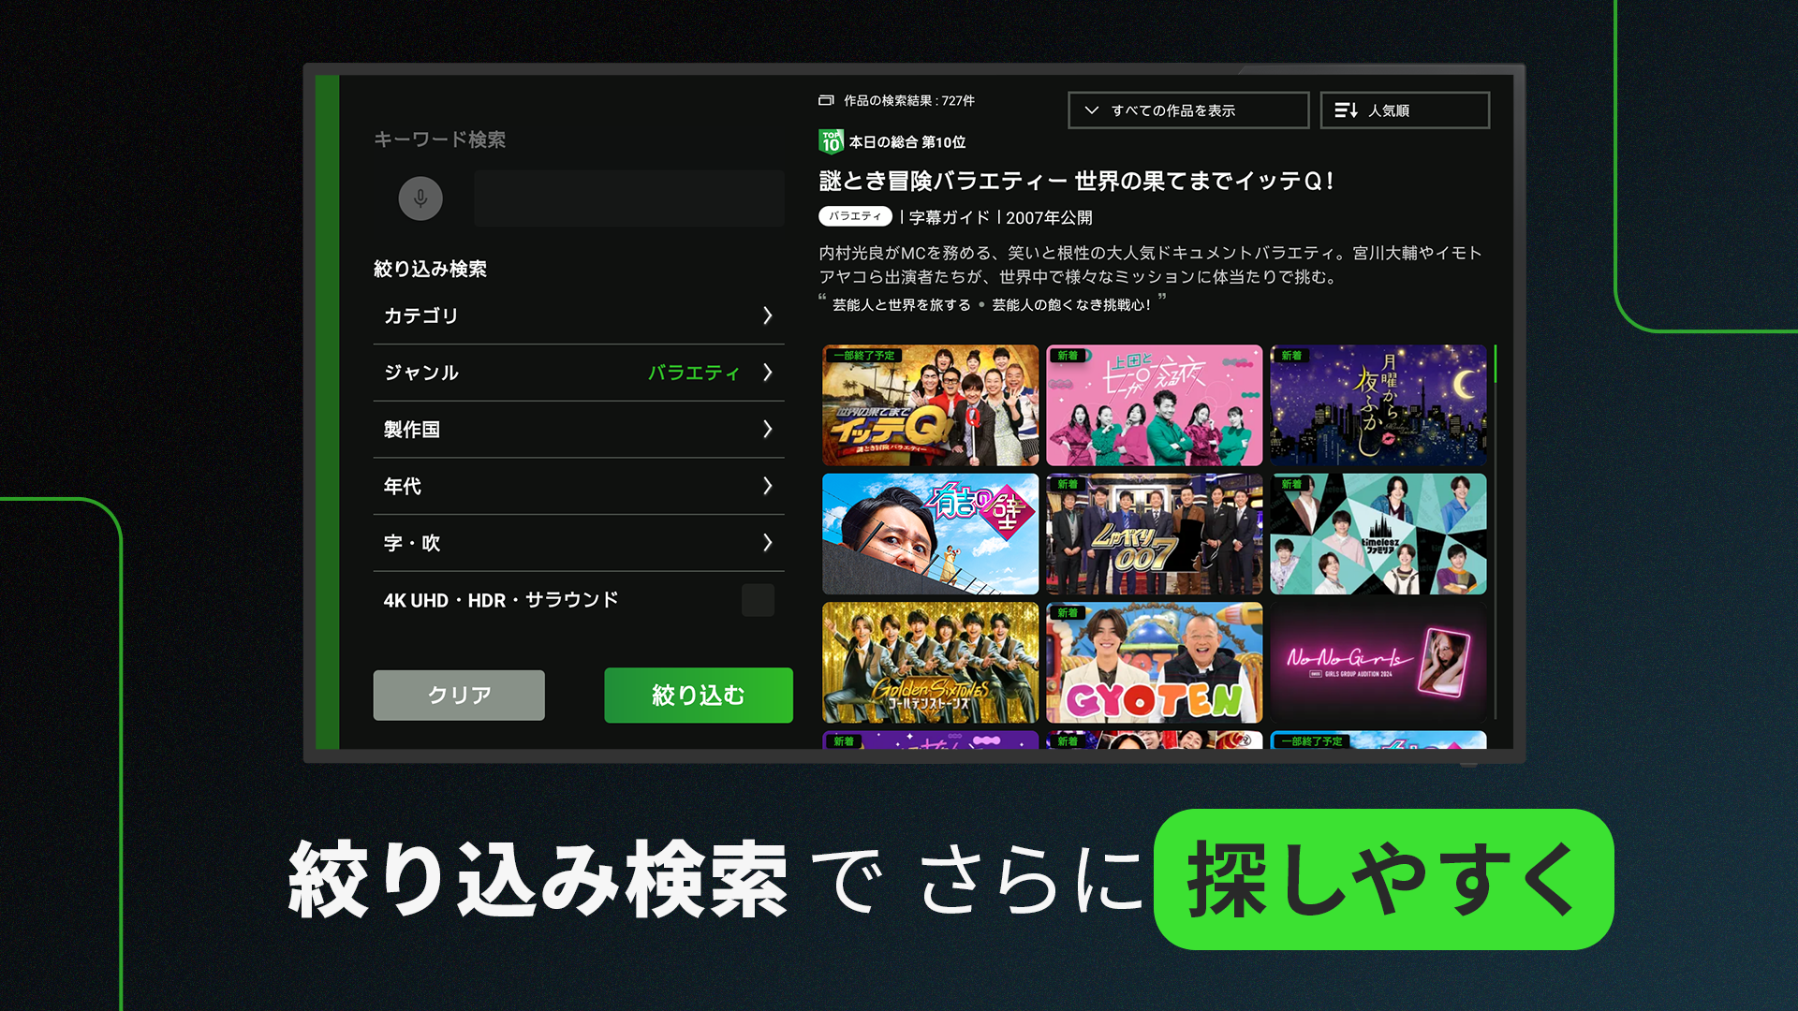The width and height of the screenshot is (1798, 1011).
Task: Click the green 絞り込む button
Action: (699, 695)
